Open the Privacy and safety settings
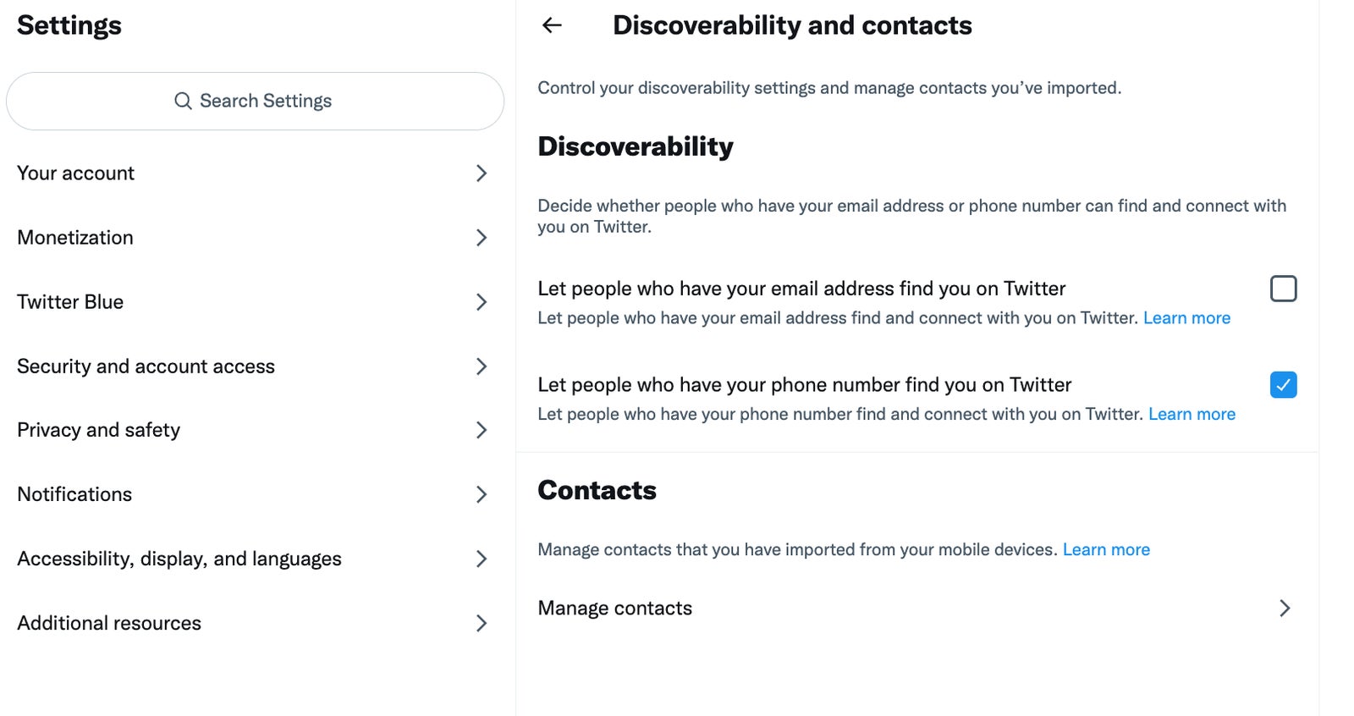This screenshot has height=716, width=1354. [x=98, y=430]
